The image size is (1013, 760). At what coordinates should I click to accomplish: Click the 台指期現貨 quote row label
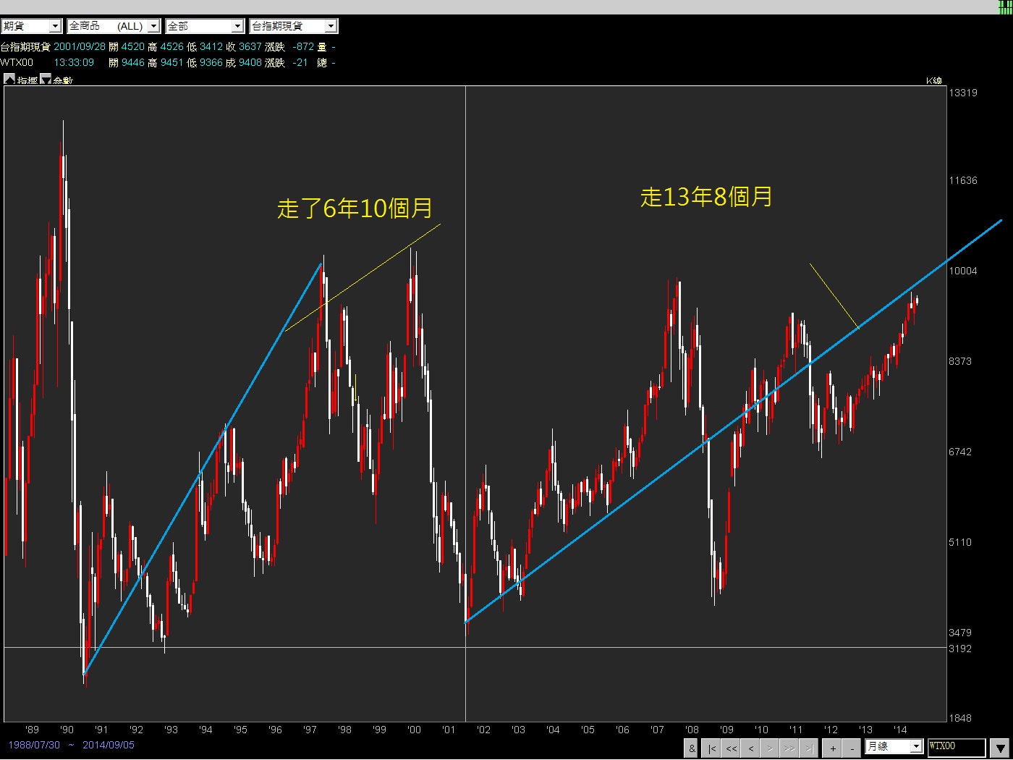pyautogui.click(x=25, y=46)
